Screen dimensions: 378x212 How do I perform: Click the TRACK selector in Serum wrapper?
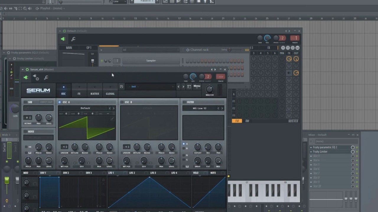[220, 77]
